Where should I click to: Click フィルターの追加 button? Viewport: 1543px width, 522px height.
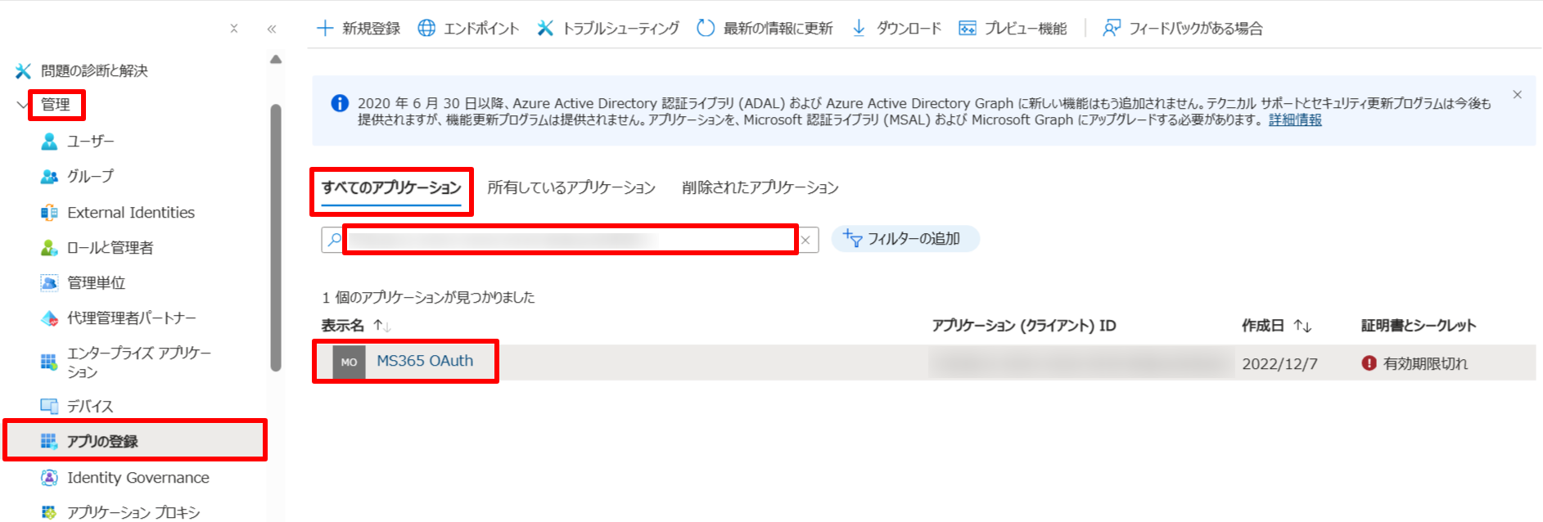coord(905,239)
